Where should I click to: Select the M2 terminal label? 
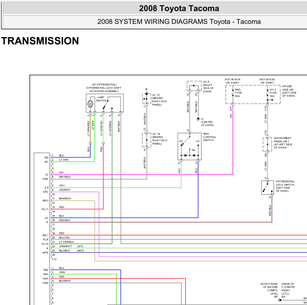(x=46, y=158)
